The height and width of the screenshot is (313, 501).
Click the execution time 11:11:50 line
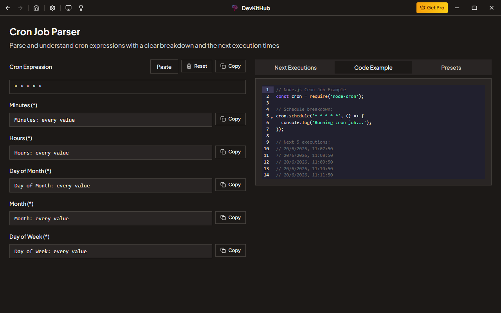pyautogui.click(x=305, y=175)
